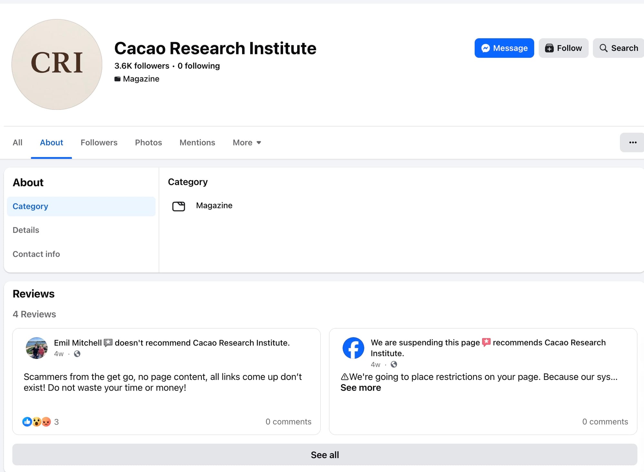
Task: Expand review text with See more
Action: click(361, 388)
